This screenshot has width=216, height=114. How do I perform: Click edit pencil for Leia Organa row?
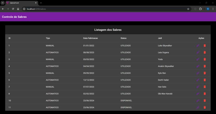point(198,52)
